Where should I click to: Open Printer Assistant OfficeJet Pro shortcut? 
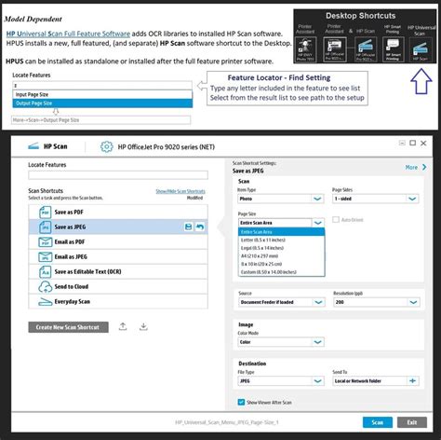(335, 49)
